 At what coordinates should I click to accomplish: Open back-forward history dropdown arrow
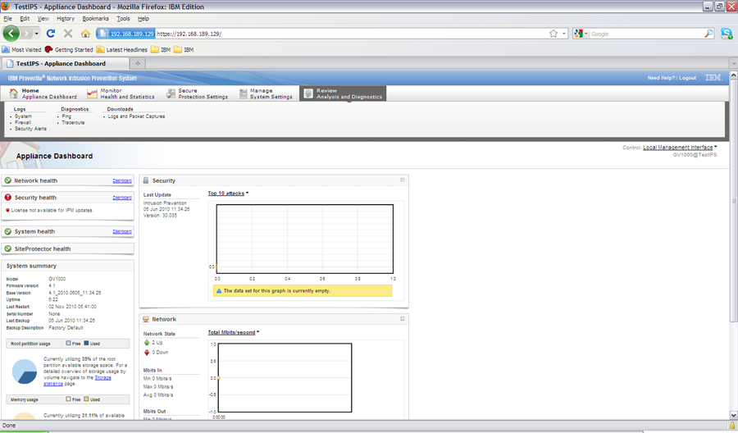[x=37, y=34]
